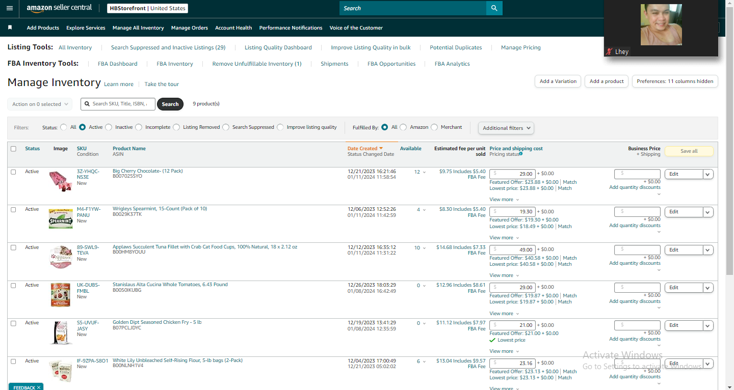734x390 pixels.
Task: Open the Manage Orders navigation item
Action: coord(190,27)
